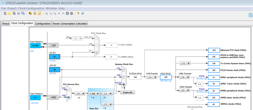
Task: Select HSE_RTC in the RTC Clock Mux
Action: (96, 38)
